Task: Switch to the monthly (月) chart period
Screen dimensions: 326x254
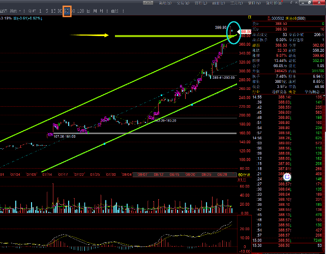Action: tap(101, 11)
